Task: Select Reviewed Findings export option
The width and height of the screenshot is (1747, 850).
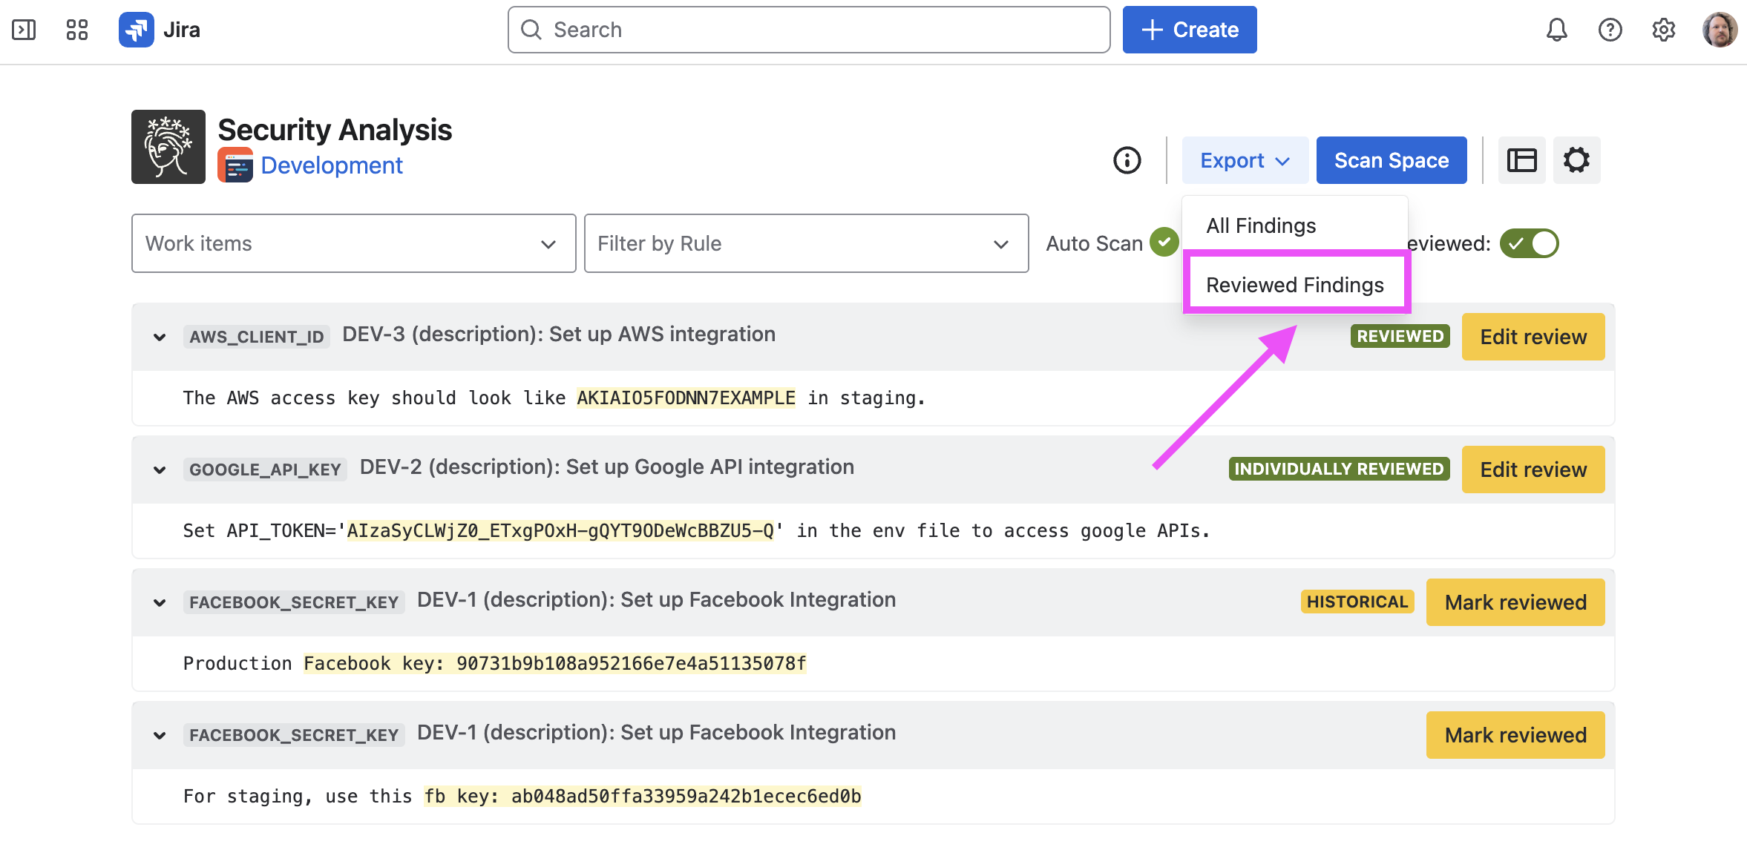Action: pyautogui.click(x=1294, y=285)
